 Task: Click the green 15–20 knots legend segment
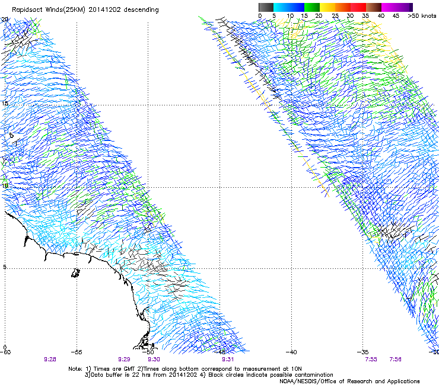point(312,7)
